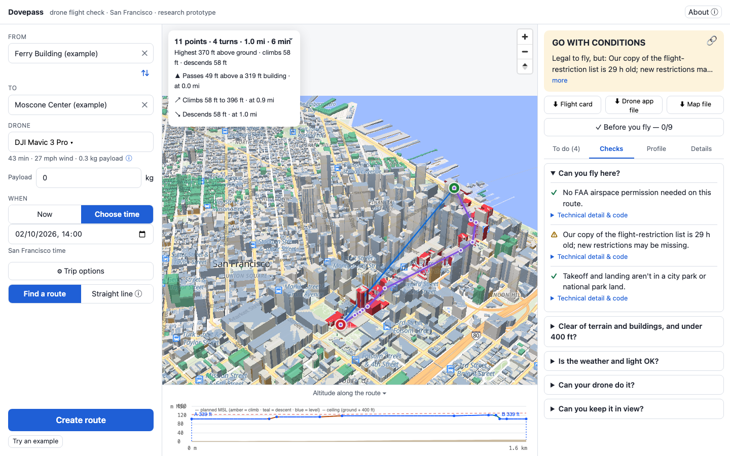Expand Is the weather and light OK?

point(634,361)
